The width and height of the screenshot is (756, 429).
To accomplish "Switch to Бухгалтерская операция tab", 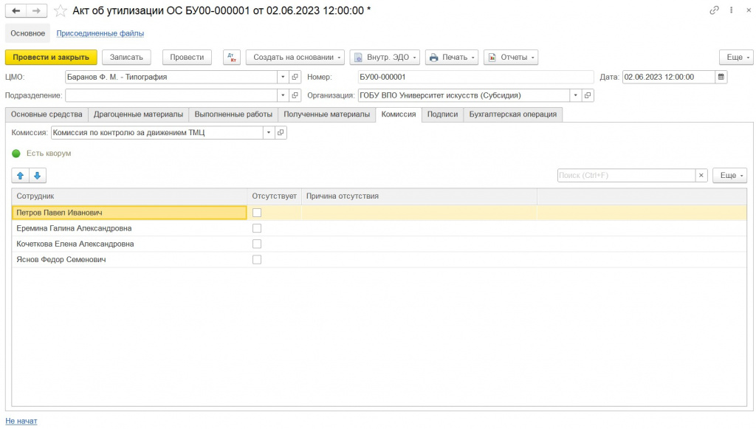I will coord(513,114).
